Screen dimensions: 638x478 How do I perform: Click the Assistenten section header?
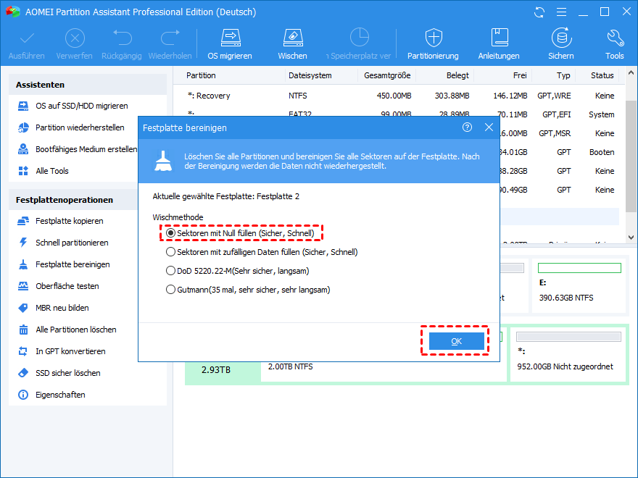click(88, 85)
